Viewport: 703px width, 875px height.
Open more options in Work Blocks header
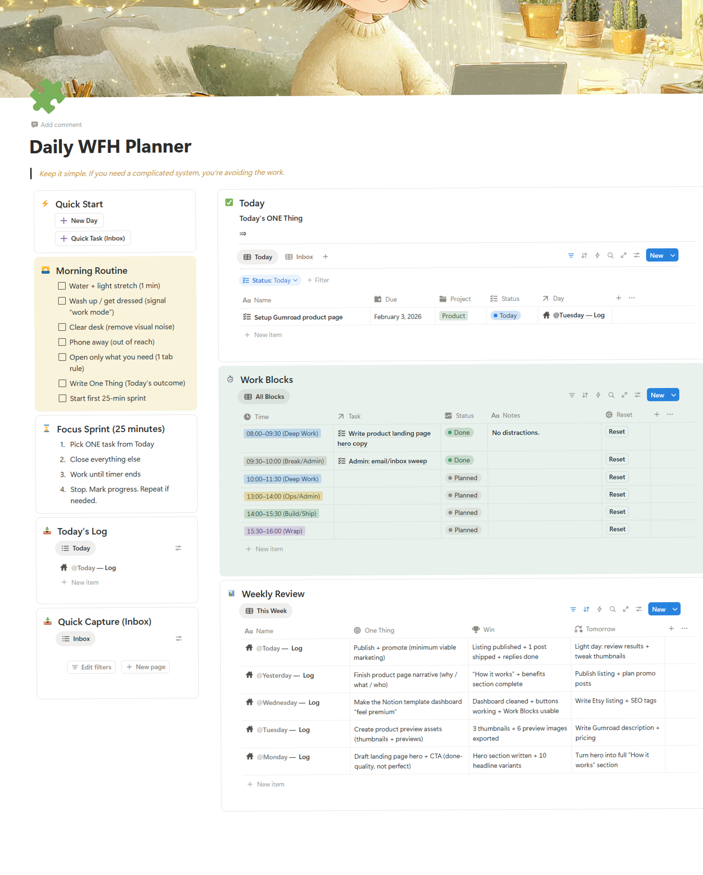pyautogui.click(x=670, y=414)
